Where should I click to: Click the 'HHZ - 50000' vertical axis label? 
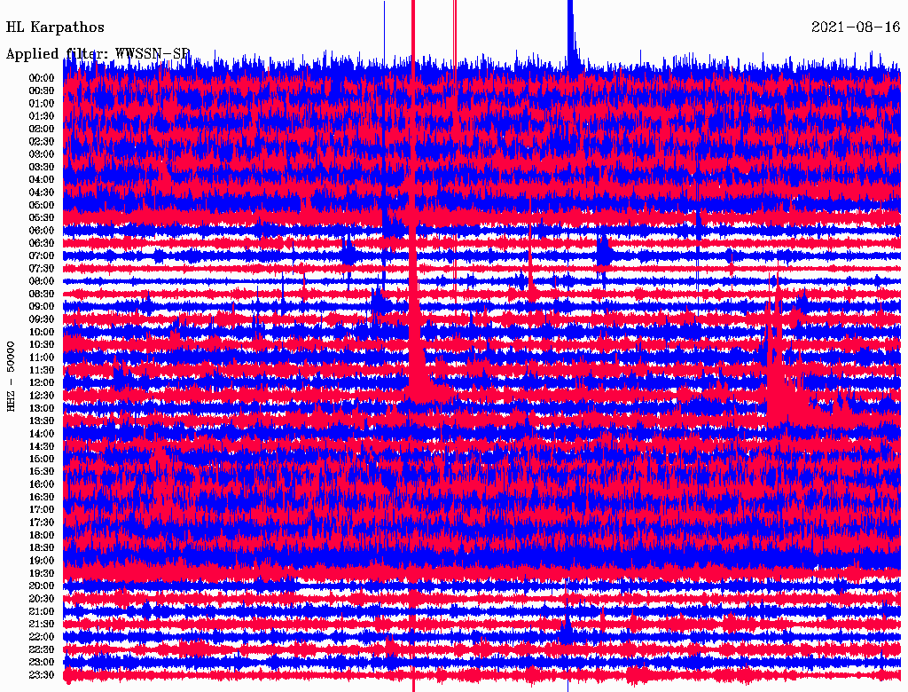(11, 377)
